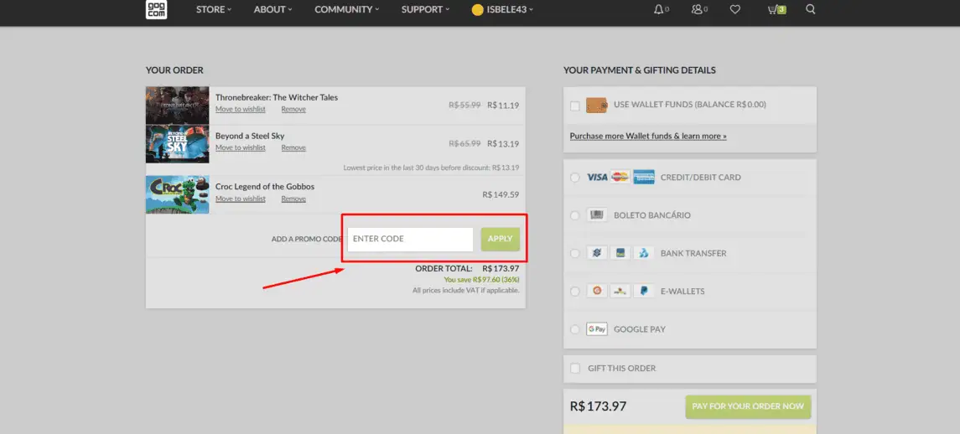Open the Beyond a Steel Sky thumbnail
The height and width of the screenshot is (434, 960).
tap(178, 144)
